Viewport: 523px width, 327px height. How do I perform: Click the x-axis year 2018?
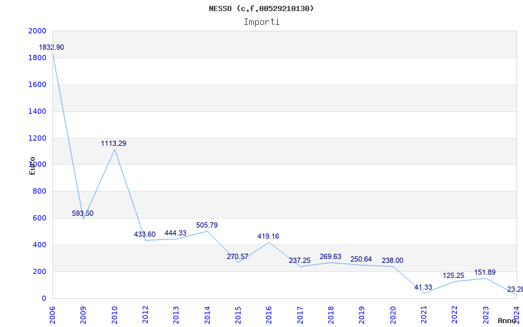pyautogui.click(x=331, y=315)
